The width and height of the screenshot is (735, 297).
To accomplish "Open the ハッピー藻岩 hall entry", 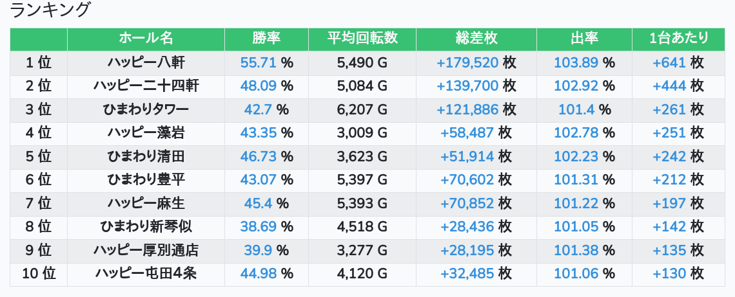I will pyautogui.click(x=146, y=133).
